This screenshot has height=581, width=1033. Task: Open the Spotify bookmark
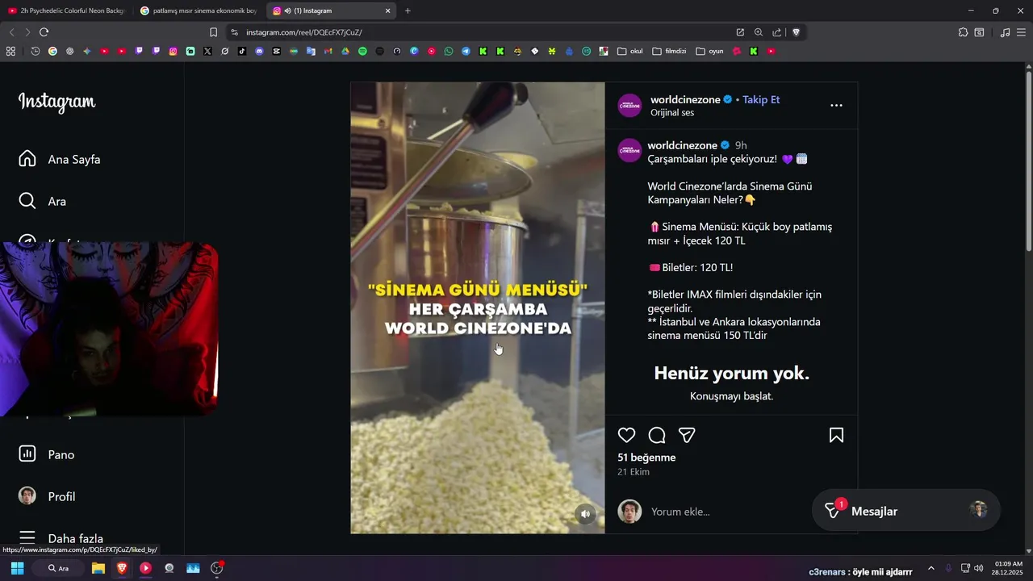tap(362, 51)
